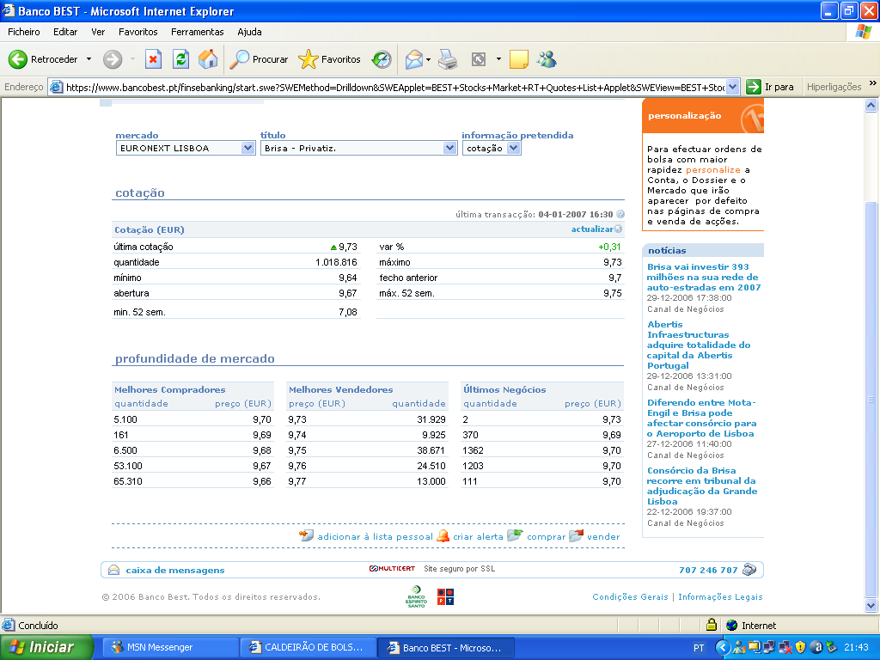
Task: Click the vertical scrollbar up arrow
Action: pyautogui.click(x=871, y=105)
